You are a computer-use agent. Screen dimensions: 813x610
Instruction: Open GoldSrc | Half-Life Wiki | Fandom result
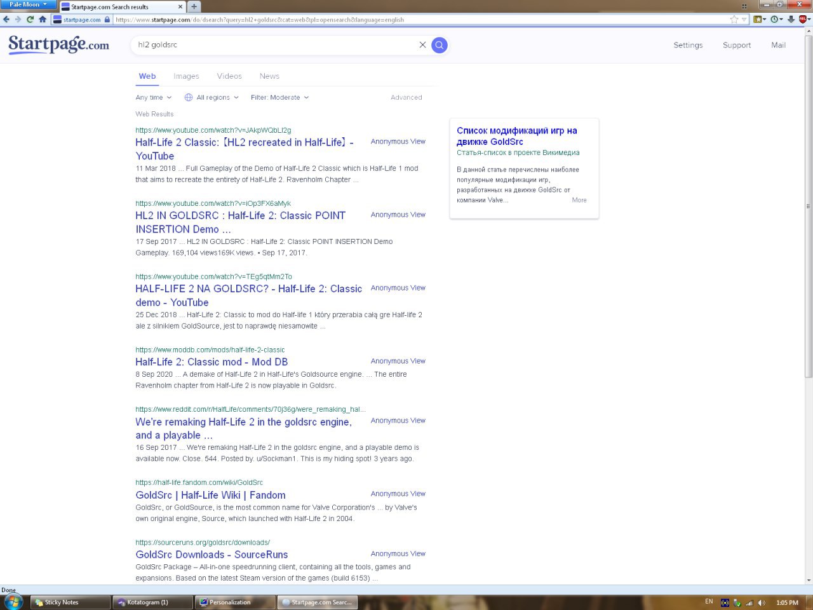coord(210,495)
